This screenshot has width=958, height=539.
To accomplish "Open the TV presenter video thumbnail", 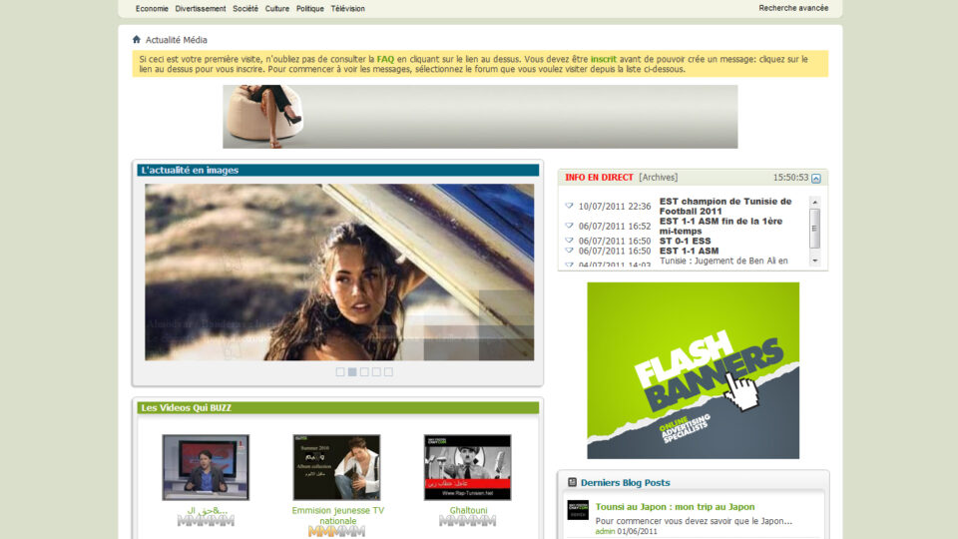I will tap(206, 467).
